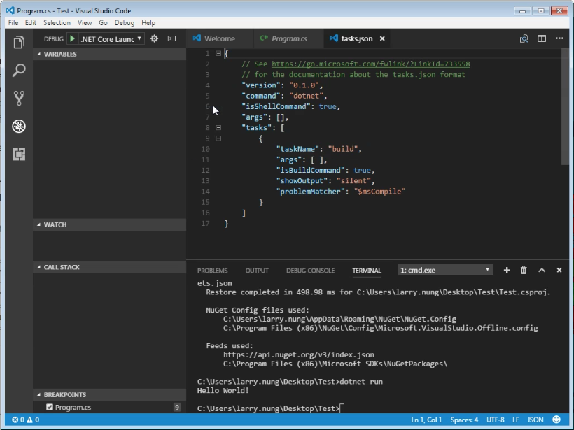Collapse the VARIABLES section
This screenshot has height=430, width=574.
pos(38,54)
